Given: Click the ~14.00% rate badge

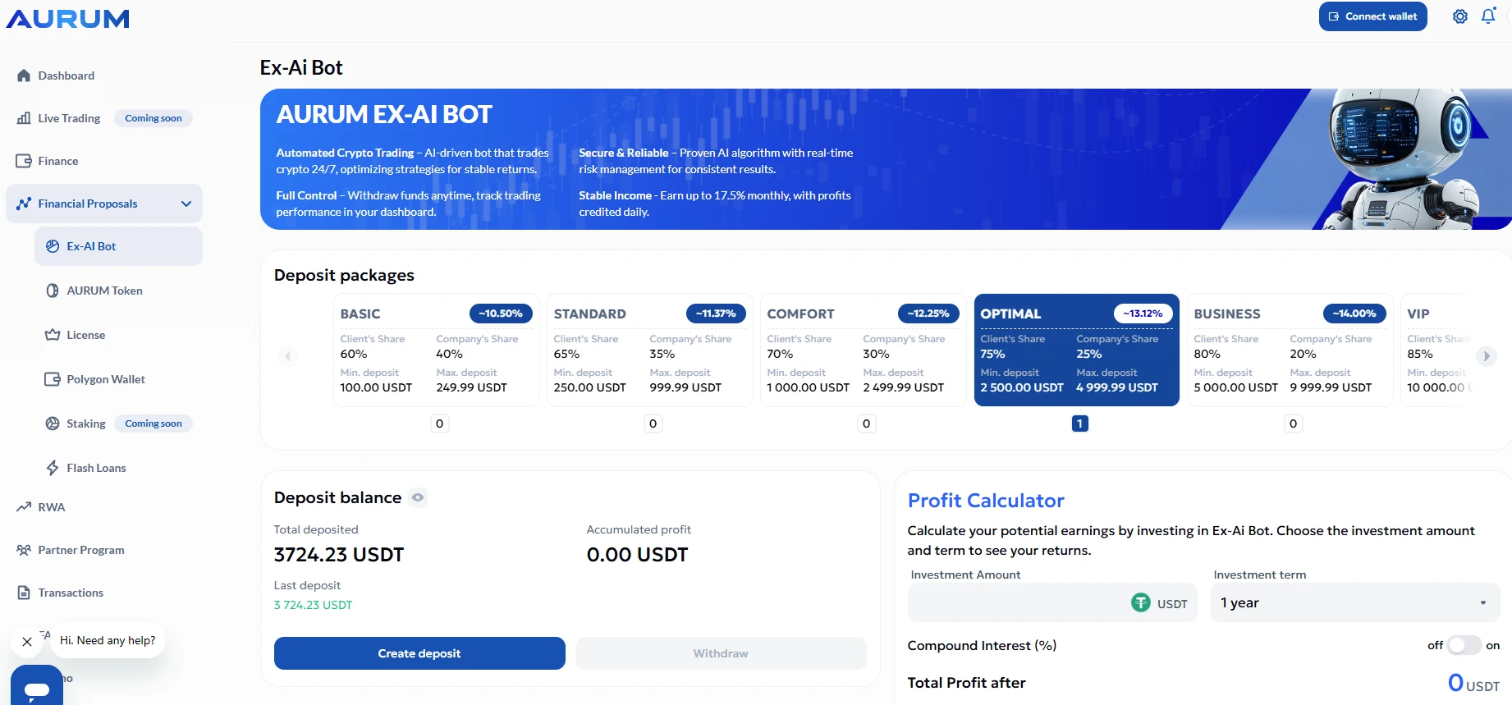Looking at the screenshot, I should tap(1354, 314).
